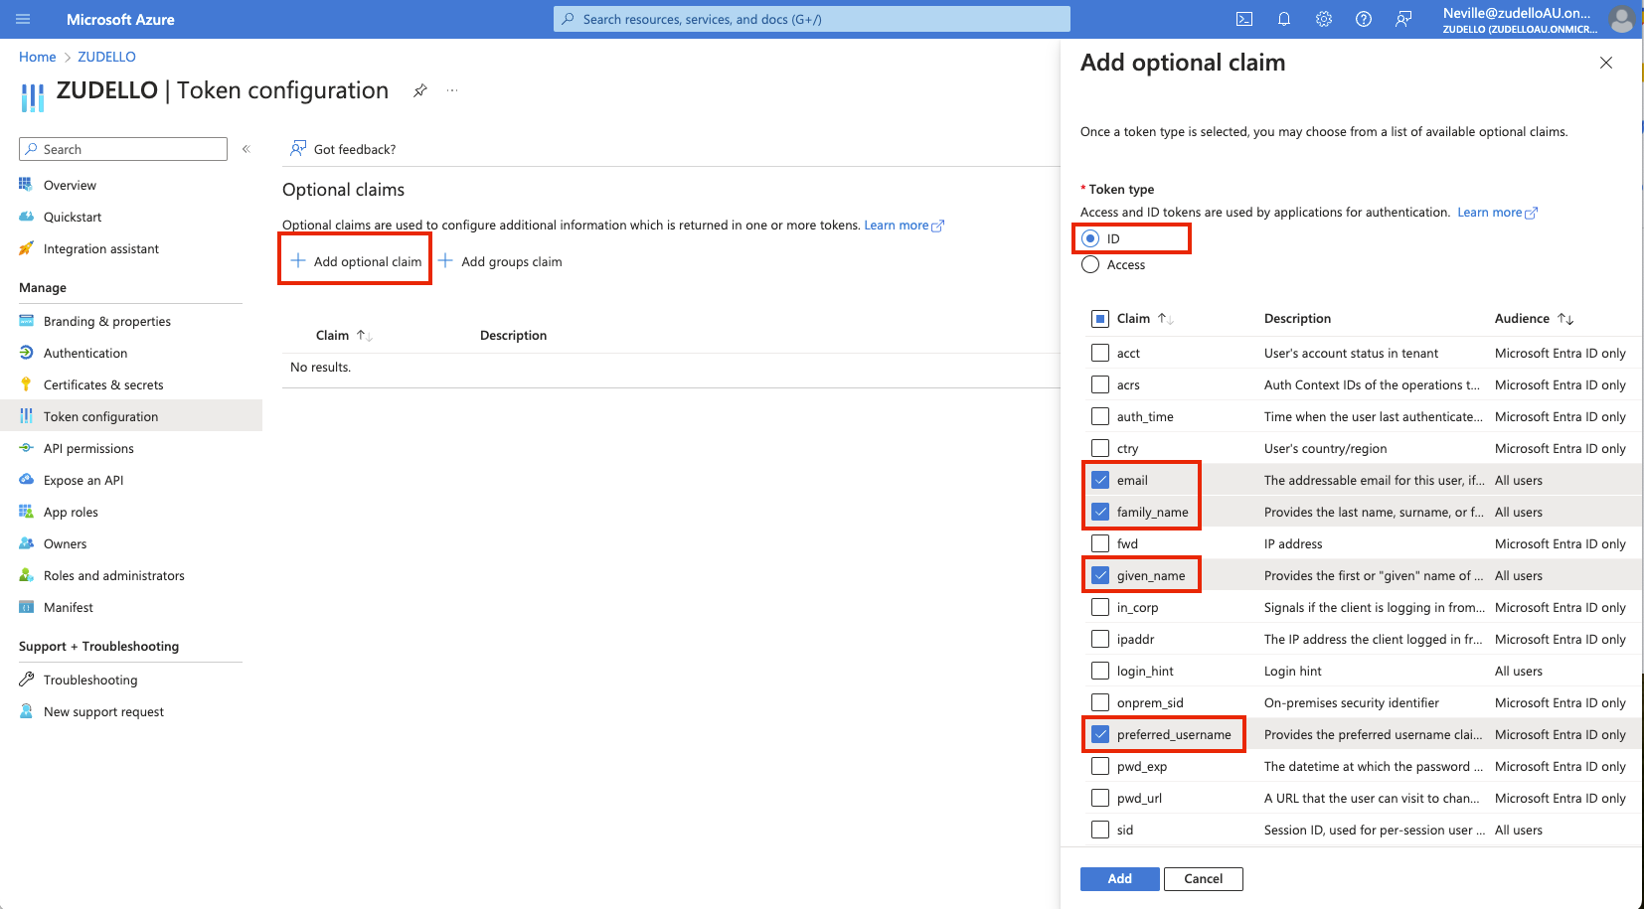Sort main table by Claim column arrow
1644x909 pixels.
click(x=365, y=336)
